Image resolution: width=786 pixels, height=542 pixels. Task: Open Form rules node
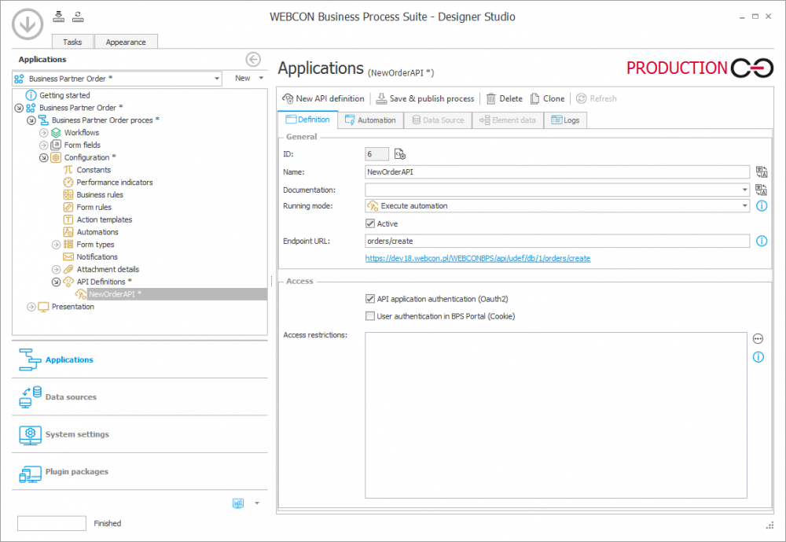[x=94, y=207]
